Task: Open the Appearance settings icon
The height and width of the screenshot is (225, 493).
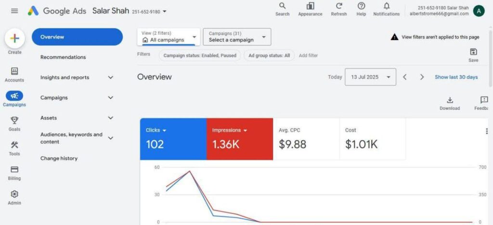Action: tap(310, 6)
